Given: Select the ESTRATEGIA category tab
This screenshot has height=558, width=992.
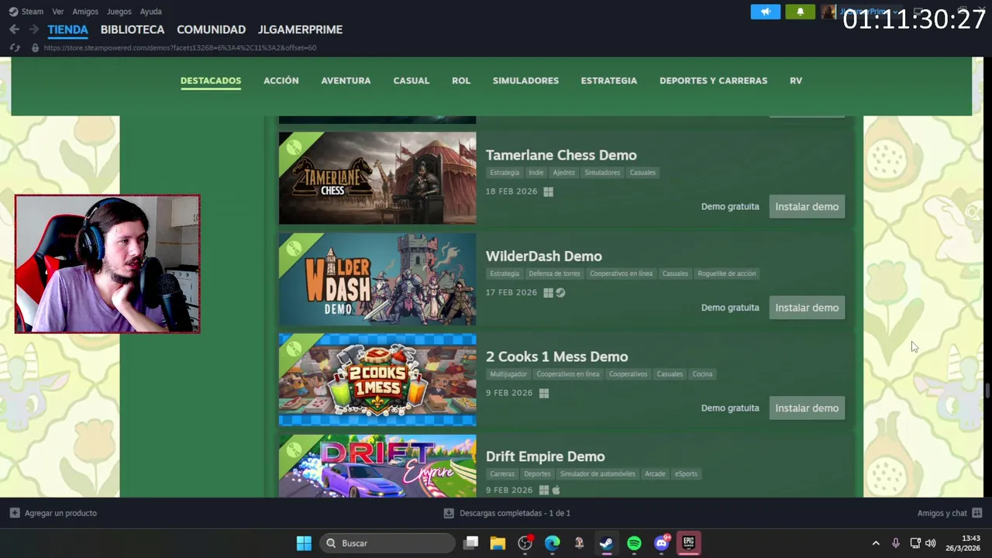Looking at the screenshot, I should click(609, 81).
